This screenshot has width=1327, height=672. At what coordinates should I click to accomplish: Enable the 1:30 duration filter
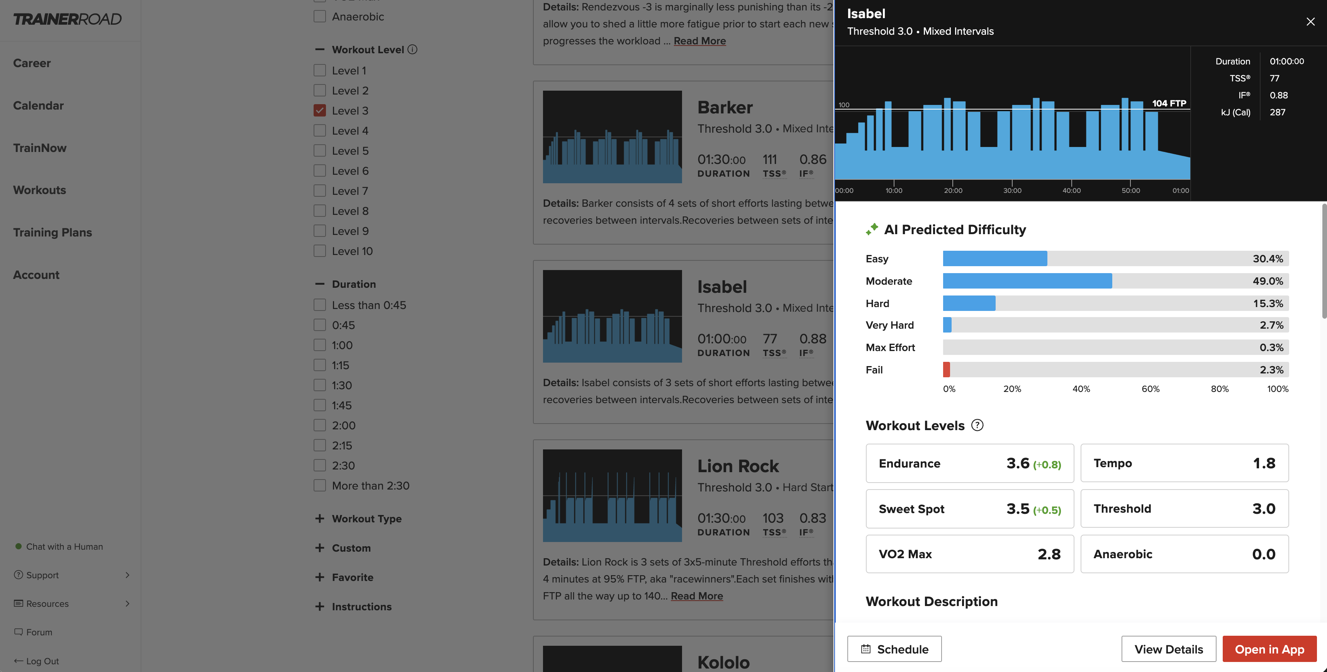point(319,385)
